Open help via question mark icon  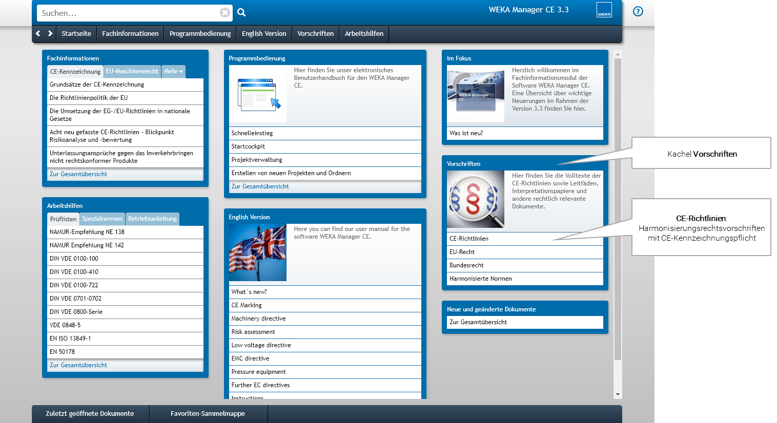[638, 11]
